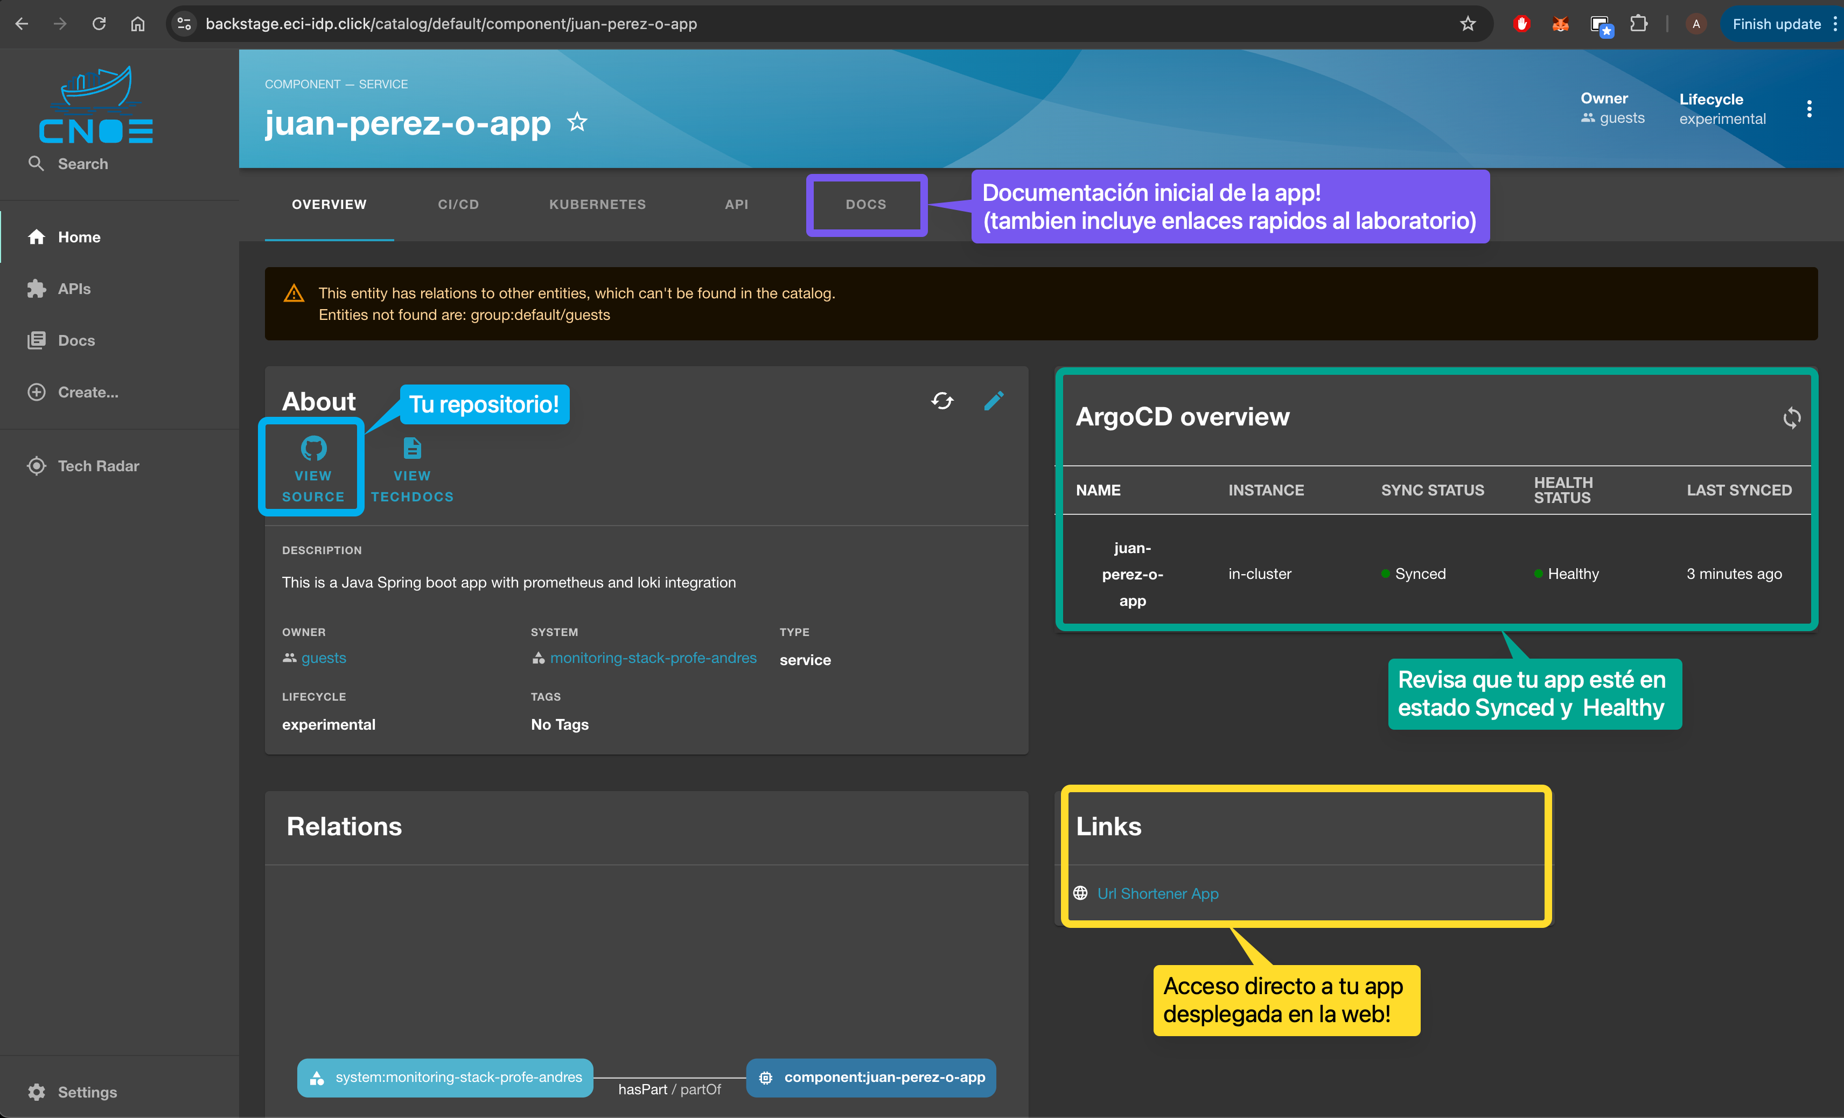Click the guests owner link
This screenshot has height=1118, width=1844.
point(323,658)
